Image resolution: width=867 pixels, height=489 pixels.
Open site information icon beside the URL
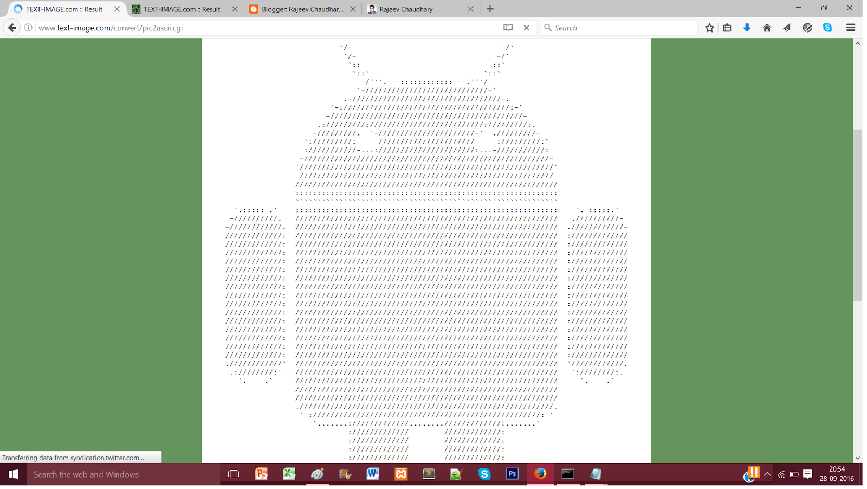pyautogui.click(x=28, y=28)
